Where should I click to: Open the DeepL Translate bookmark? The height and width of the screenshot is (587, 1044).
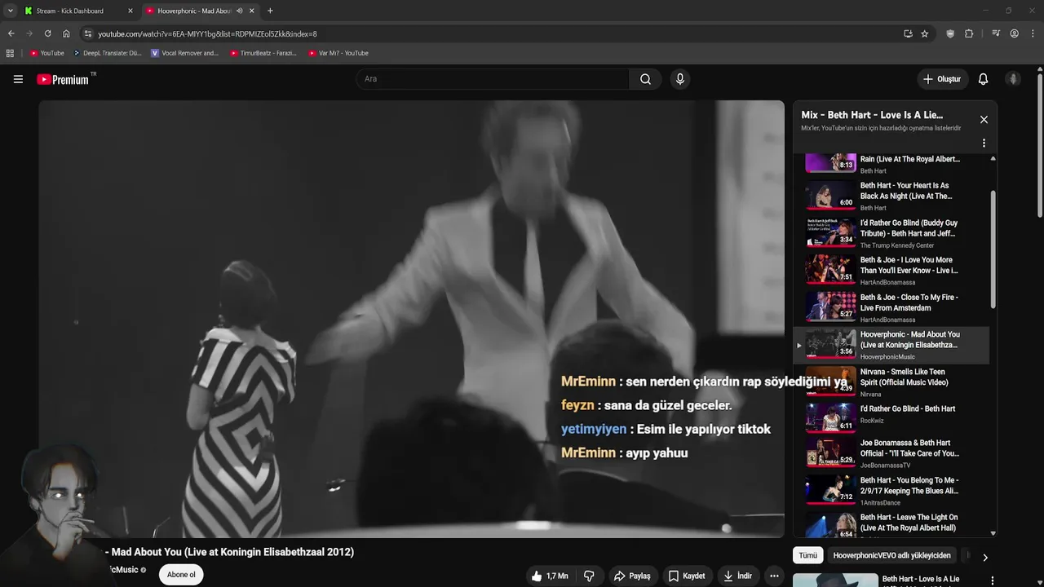(x=108, y=53)
